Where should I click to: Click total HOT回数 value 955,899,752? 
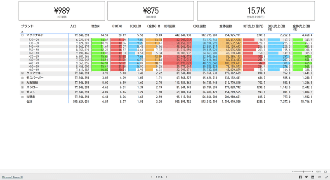click(183, 102)
